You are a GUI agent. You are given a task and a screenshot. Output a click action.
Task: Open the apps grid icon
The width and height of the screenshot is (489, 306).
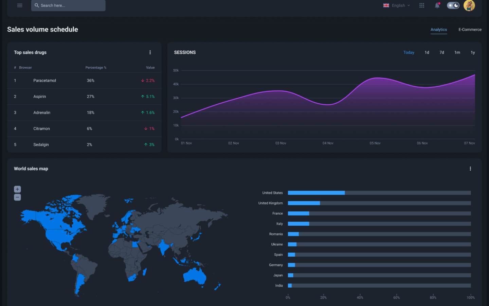click(x=422, y=5)
